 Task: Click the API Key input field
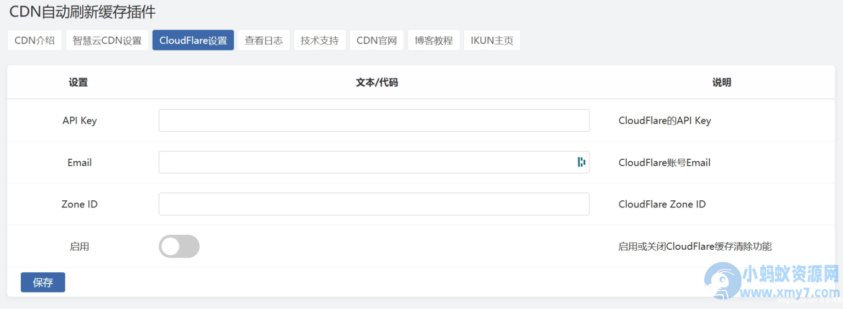374,120
